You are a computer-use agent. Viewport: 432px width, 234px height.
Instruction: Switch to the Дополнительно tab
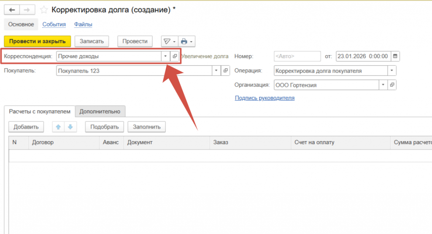point(100,112)
